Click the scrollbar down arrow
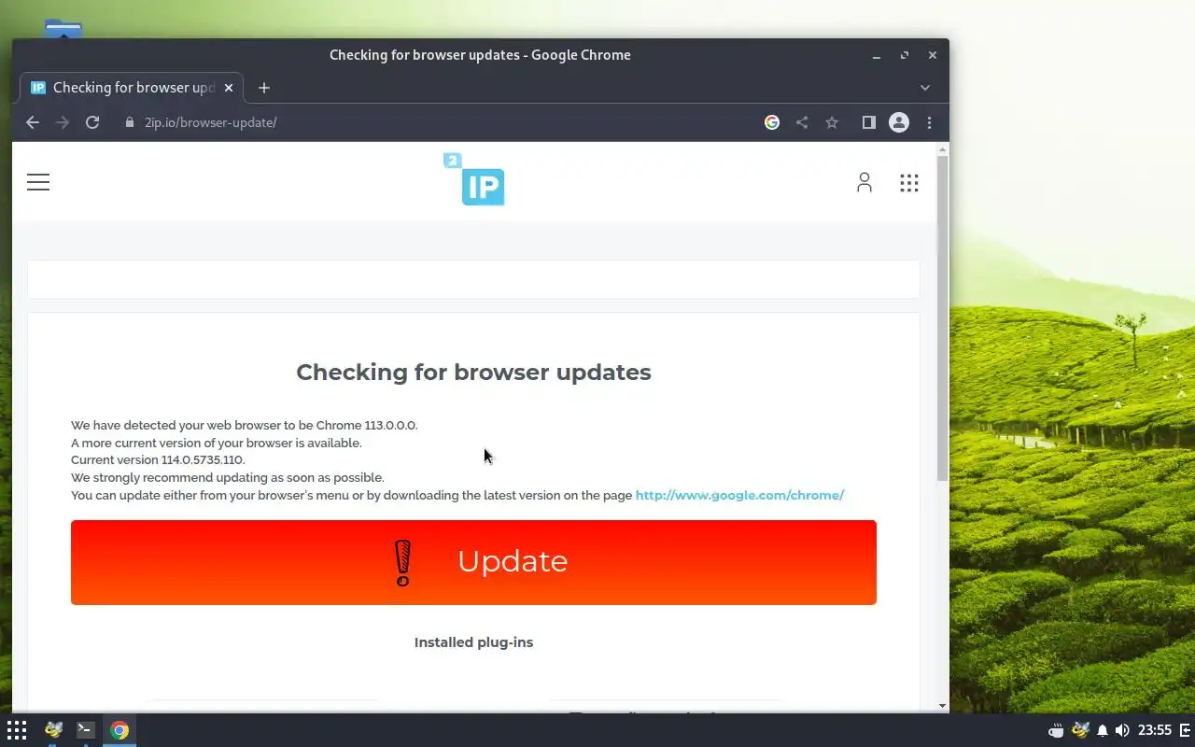This screenshot has width=1195, height=747. [943, 706]
